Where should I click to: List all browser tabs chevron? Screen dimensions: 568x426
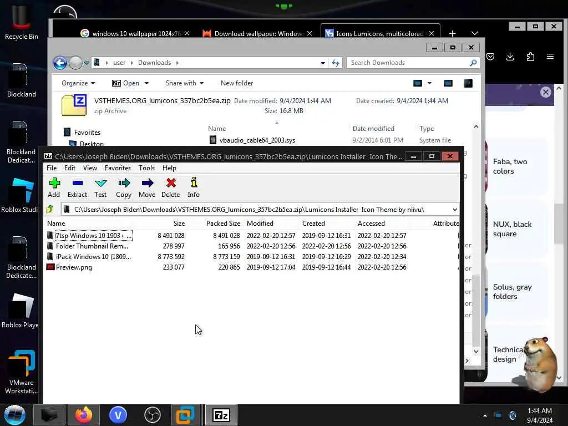[475, 33]
